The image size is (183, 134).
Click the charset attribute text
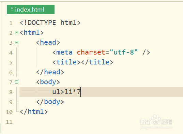tap(91, 52)
